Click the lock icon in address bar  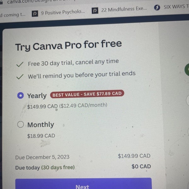(1, 3)
